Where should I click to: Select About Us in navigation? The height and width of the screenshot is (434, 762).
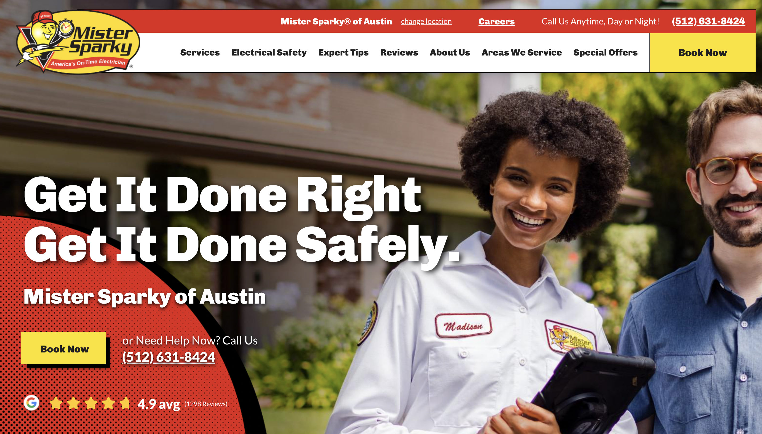450,53
